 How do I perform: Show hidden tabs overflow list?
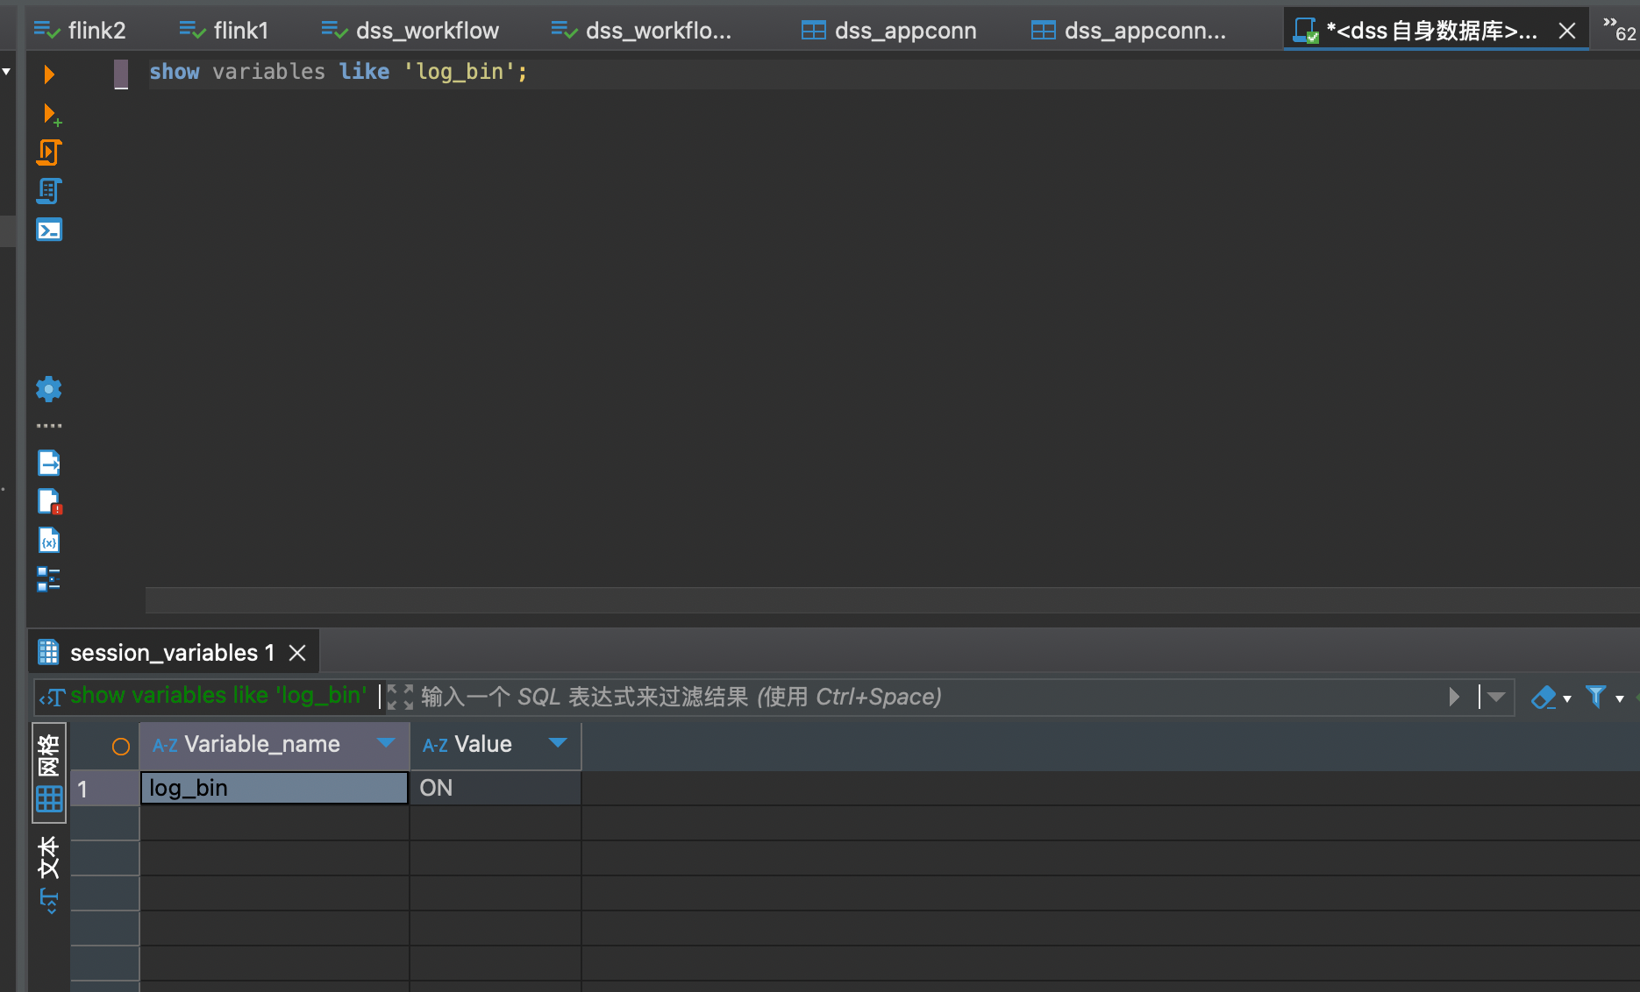click(x=1618, y=29)
